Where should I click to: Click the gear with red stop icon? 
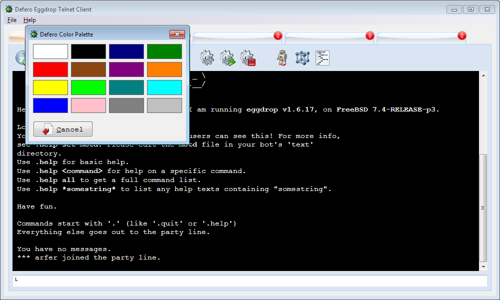point(248,58)
